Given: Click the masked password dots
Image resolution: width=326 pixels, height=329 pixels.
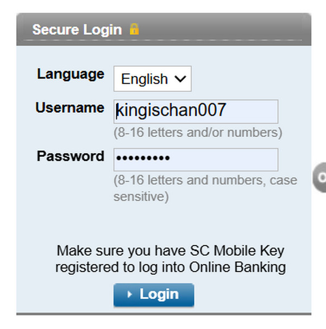Looking at the screenshot, I should coord(143,160).
